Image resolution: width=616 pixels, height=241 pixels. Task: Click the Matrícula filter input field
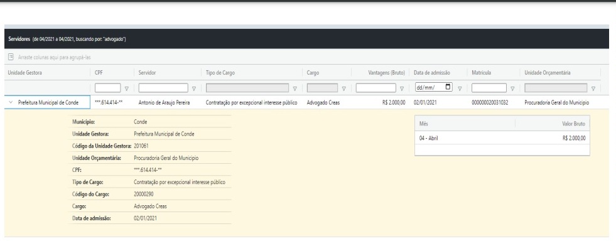(x=489, y=87)
